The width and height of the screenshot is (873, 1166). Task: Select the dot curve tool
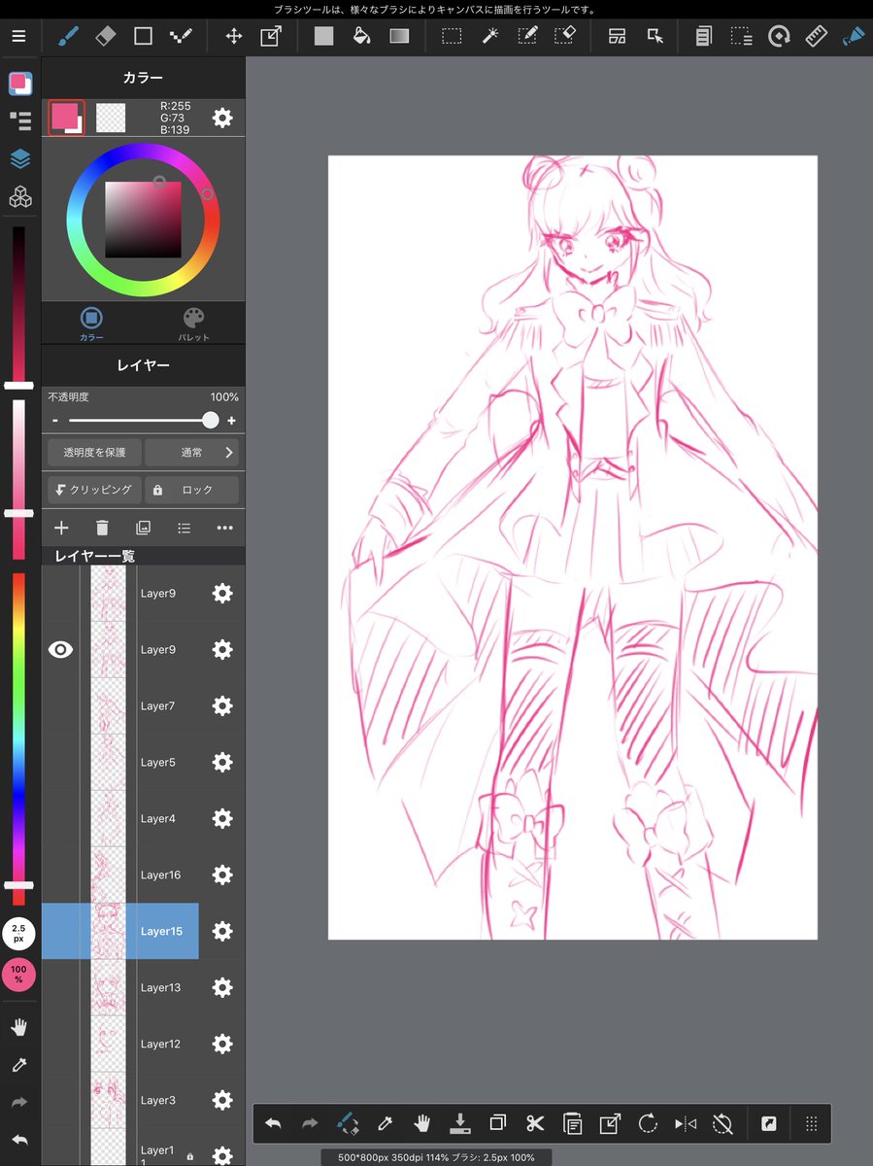[x=181, y=36]
